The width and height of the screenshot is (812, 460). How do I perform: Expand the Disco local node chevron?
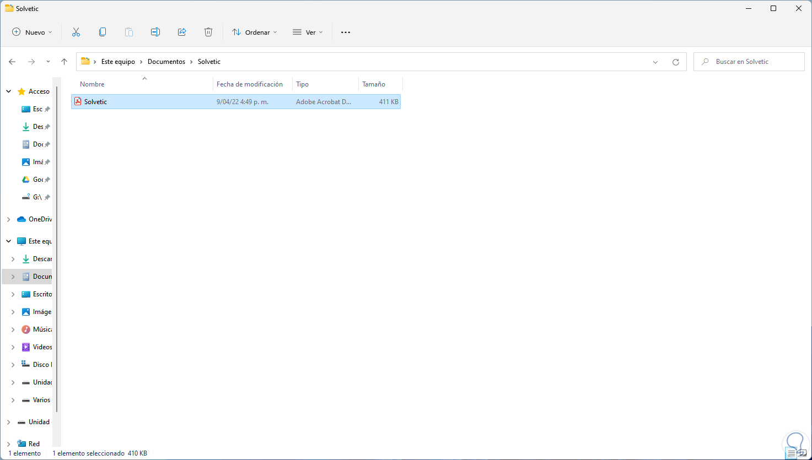pos(13,365)
